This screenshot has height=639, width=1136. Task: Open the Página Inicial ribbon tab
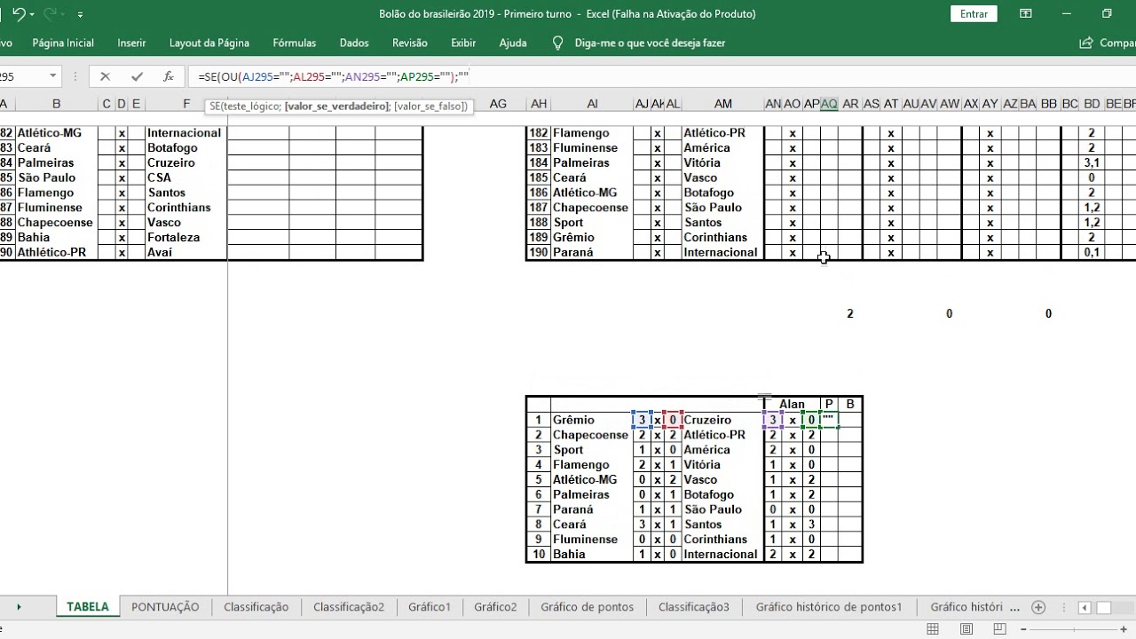[x=63, y=43]
